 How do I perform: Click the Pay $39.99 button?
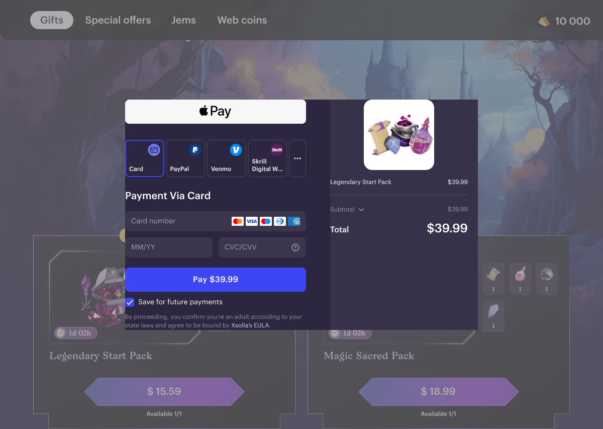pyautogui.click(x=216, y=280)
